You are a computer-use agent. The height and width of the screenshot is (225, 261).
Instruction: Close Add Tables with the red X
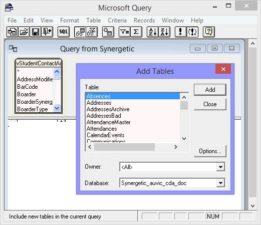click(223, 69)
